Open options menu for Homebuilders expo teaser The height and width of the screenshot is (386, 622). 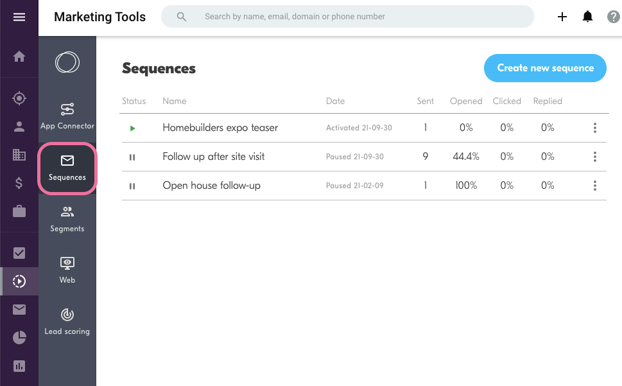click(x=594, y=128)
